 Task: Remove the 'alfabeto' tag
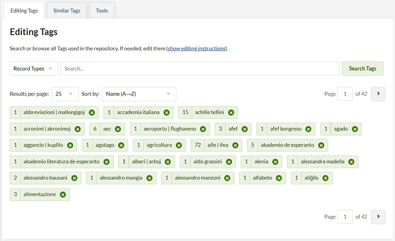(279, 178)
